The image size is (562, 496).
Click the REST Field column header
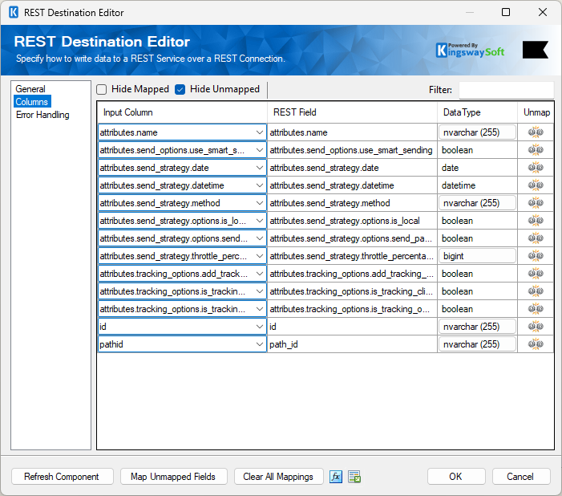pyautogui.click(x=295, y=112)
